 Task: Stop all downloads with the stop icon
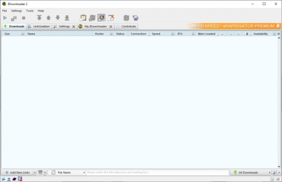[23, 18]
